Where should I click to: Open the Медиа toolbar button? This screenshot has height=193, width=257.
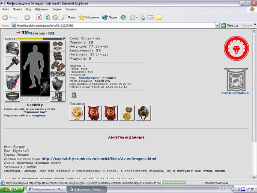pos(110,17)
